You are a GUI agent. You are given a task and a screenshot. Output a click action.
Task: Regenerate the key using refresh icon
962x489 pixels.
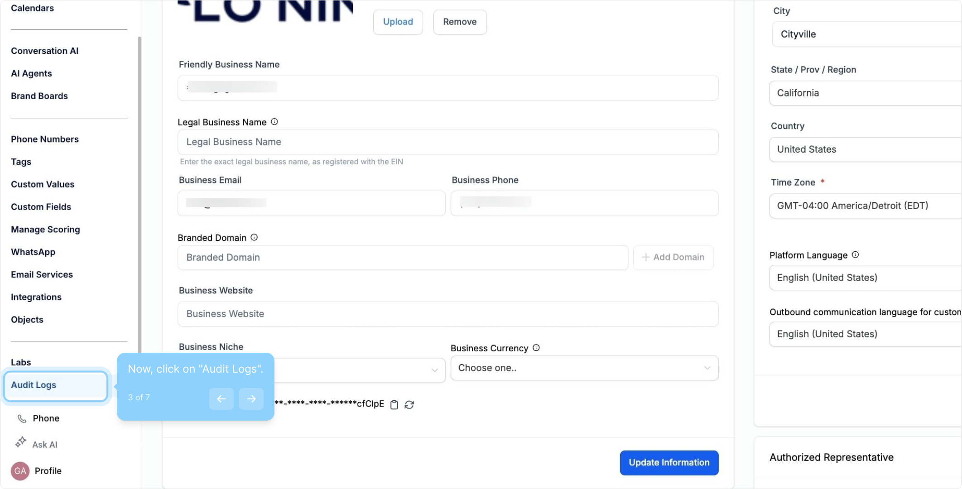tap(409, 405)
